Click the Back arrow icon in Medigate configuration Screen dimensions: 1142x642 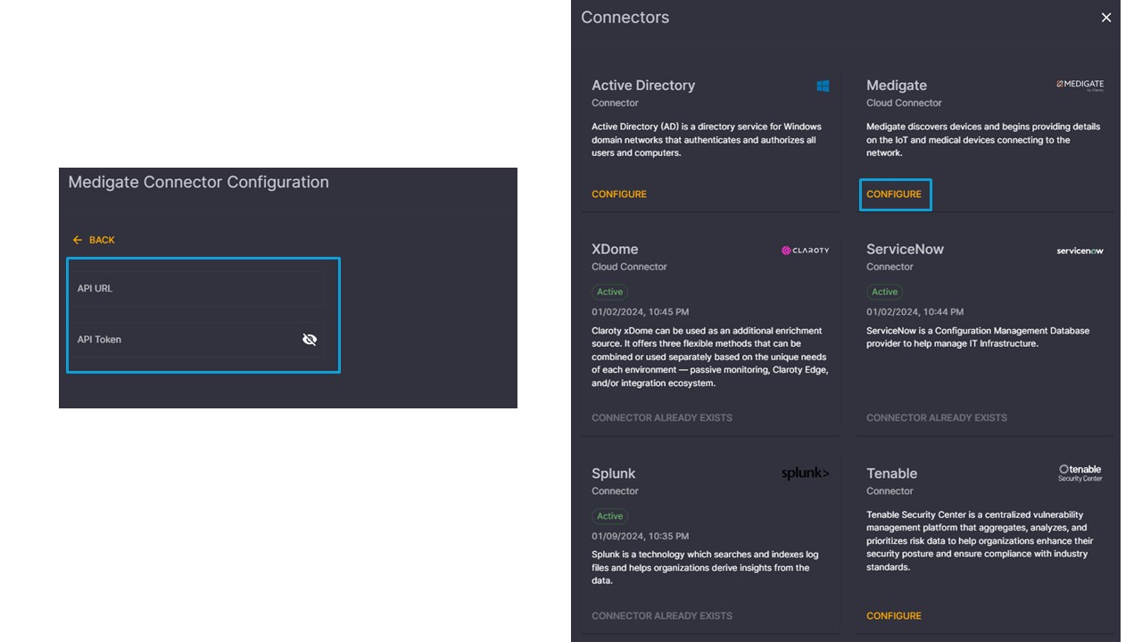[x=78, y=240]
